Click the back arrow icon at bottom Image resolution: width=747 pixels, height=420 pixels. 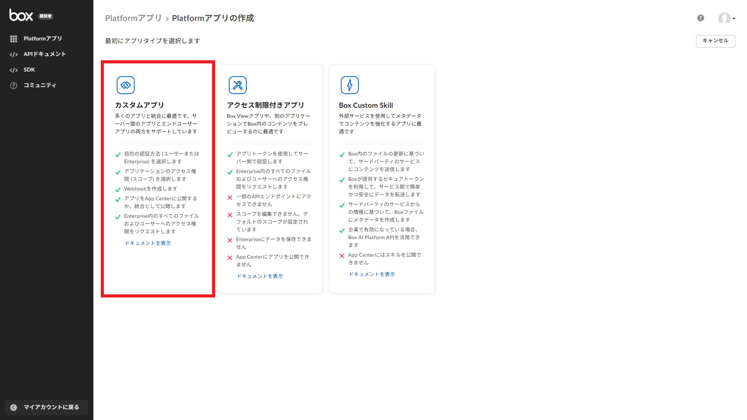[x=14, y=407]
